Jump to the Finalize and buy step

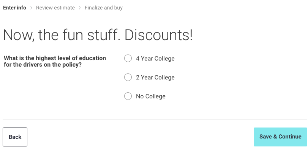click(104, 8)
